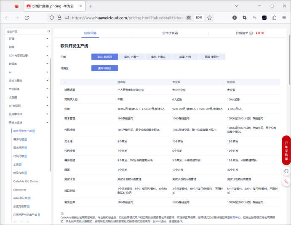Open site permissions icon in address bar
Viewport: 291px width, 225px height.
[x=67, y=18]
